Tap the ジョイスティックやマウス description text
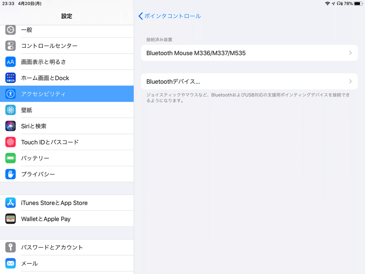The width and height of the screenshot is (365, 274). coord(248,98)
